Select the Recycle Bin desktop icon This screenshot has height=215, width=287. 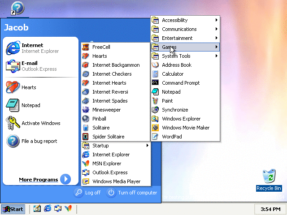(x=269, y=180)
